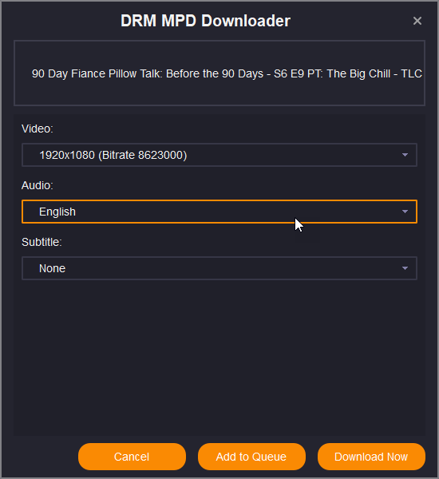Click the English audio selection text
Viewport: 439px width, 479px height.
click(x=57, y=212)
